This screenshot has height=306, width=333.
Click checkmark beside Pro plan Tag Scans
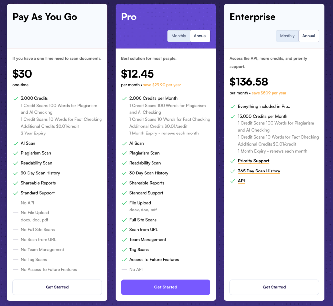tap(124, 250)
